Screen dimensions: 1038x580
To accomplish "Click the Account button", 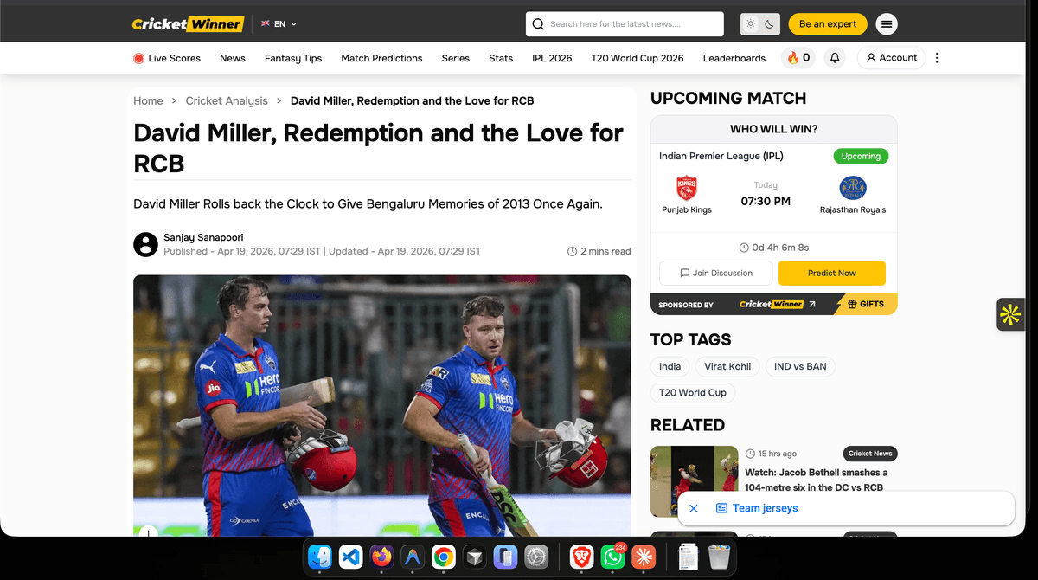I will click(x=891, y=58).
